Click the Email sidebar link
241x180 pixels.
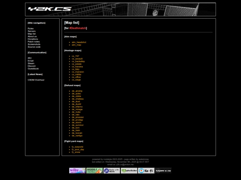coord(31,61)
